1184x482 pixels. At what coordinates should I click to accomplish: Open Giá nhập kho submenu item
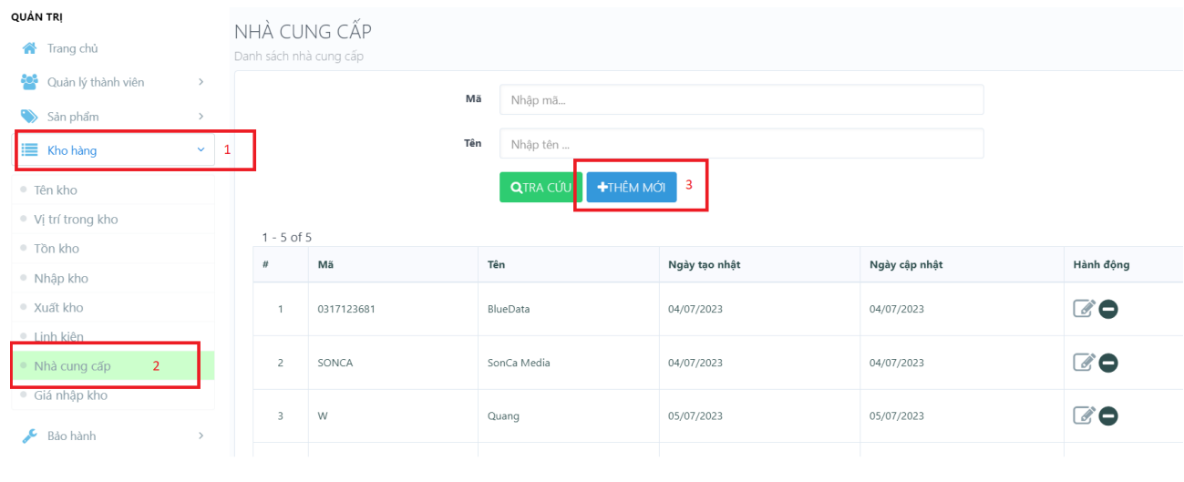70,395
